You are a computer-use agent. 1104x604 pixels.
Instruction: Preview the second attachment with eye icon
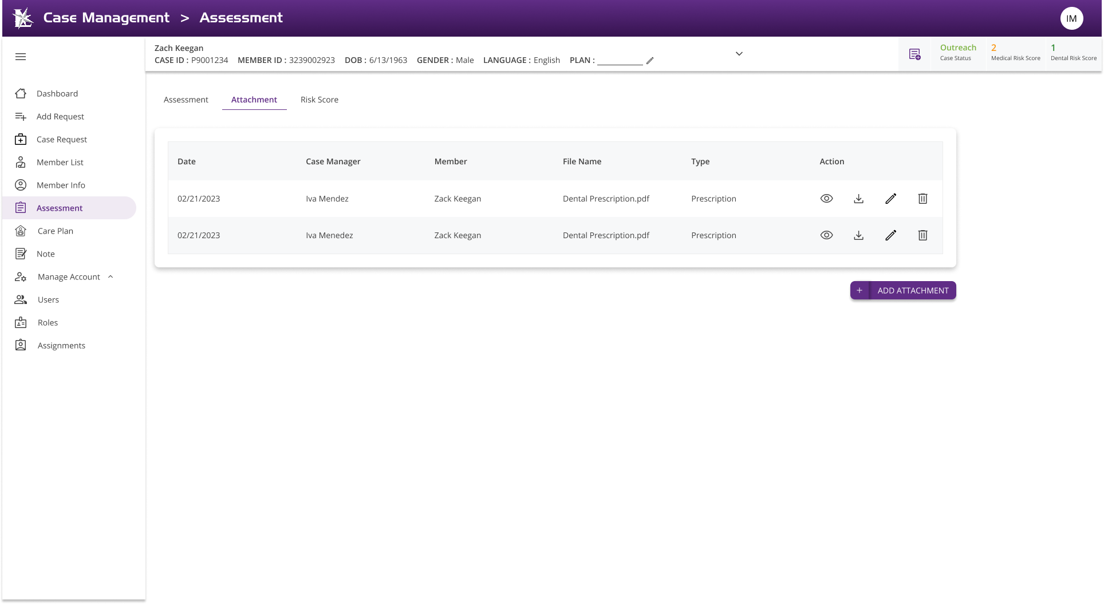pyautogui.click(x=826, y=235)
